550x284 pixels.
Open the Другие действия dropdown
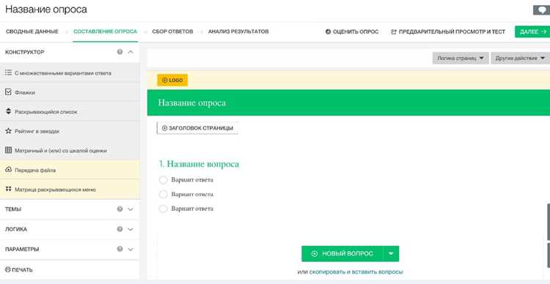(x=520, y=58)
